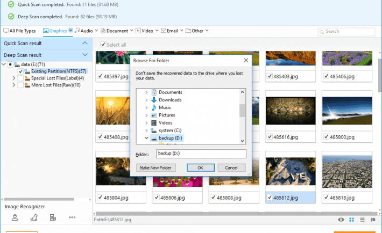382x233 pixels.
Task: Click the Make New Folder button
Action: pos(156,168)
